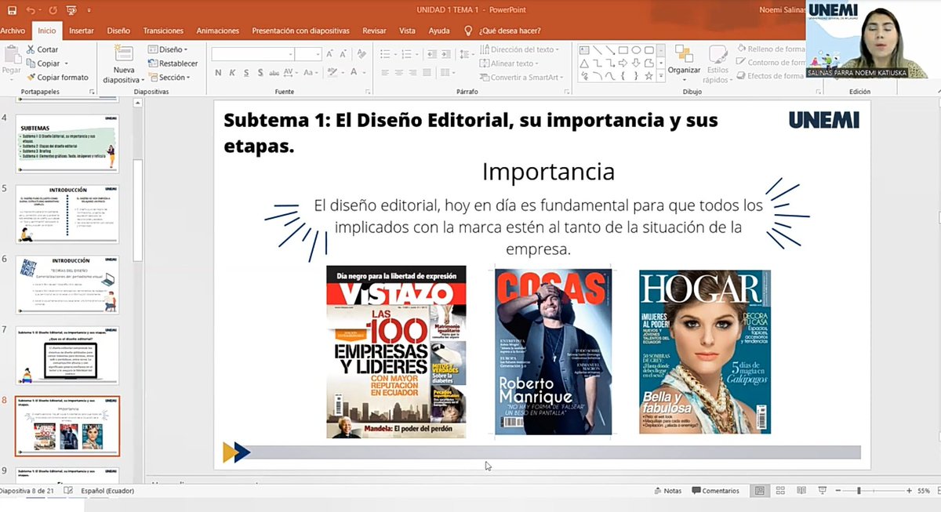Viewport: 941px width, 512px height.
Task: Switch to the Animaciones tab
Action: pos(217,31)
